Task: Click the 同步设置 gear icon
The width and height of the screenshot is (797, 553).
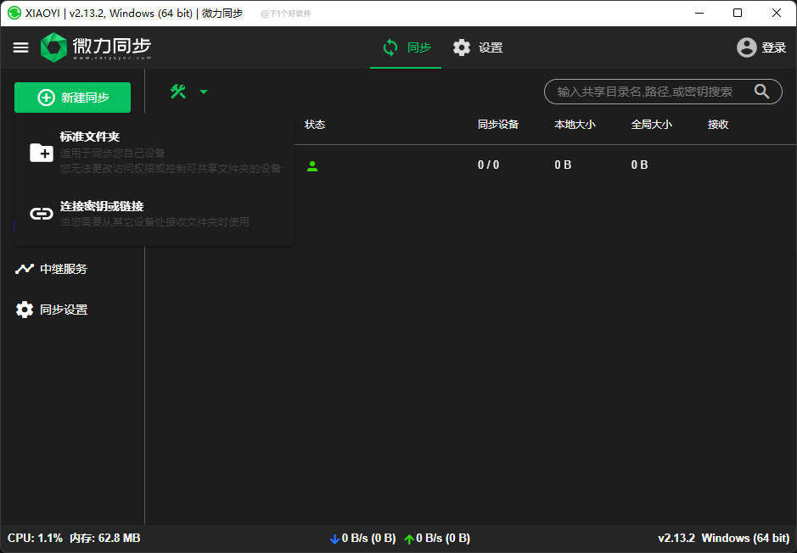Action: coord(25,310)
